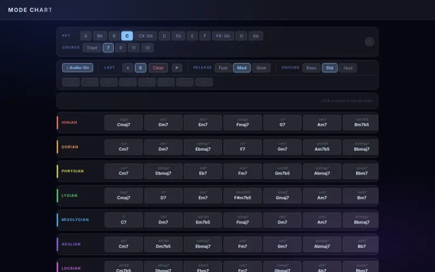Set last chords count to 8
Screen dimensions: 435x272
[x=140, y=67]
